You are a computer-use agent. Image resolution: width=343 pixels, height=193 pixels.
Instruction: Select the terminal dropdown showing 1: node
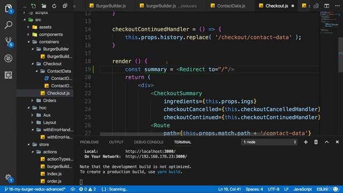269,142
